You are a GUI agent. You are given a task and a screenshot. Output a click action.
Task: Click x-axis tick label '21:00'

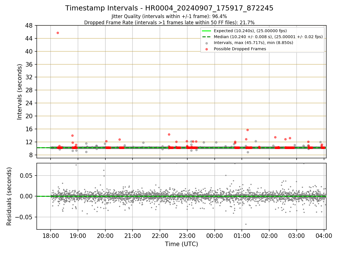132,236
